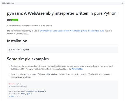Click the pencil edit icon for README
The width and height of the screenshot is (125, 101).
click(122, 3)
